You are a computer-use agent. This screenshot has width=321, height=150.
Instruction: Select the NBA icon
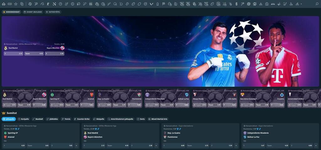tap(91, 4)
